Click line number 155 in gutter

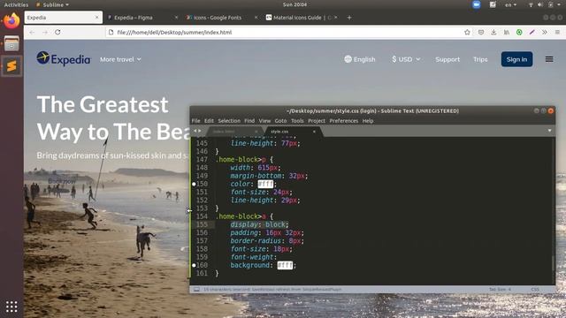tap(203, 224)
